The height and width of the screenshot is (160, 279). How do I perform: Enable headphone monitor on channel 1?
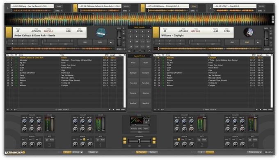click(98, 140)
